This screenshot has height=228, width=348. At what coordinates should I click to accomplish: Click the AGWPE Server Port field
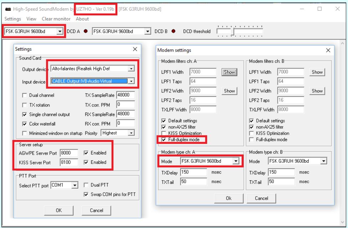69,153
